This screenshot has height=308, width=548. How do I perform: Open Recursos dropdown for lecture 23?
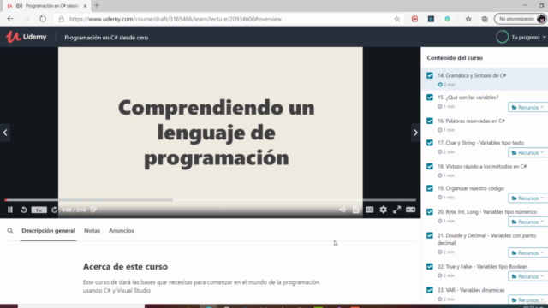pyautogui.click(x=528, y=299)
